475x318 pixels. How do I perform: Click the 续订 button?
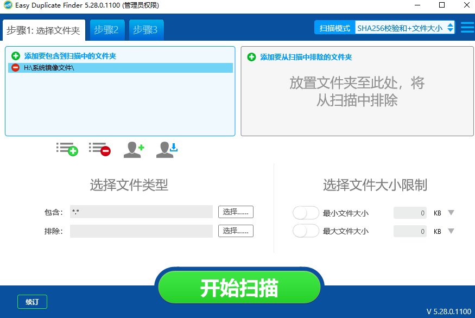32,302
